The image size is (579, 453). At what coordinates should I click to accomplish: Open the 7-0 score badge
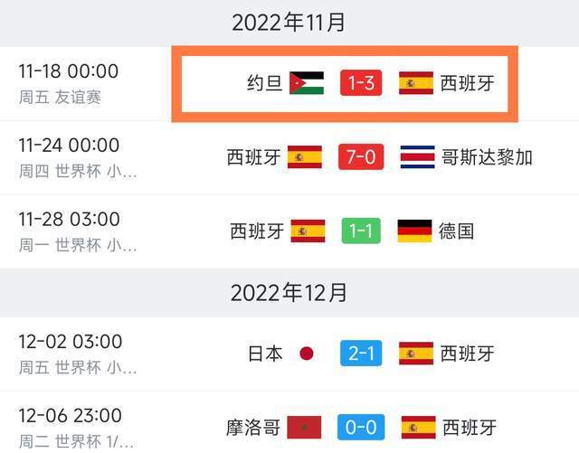[x=361, y=157]
